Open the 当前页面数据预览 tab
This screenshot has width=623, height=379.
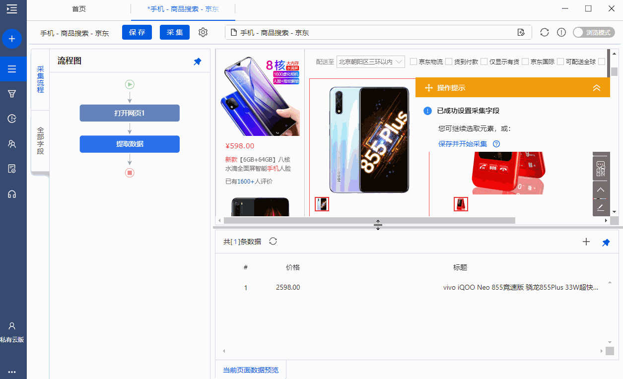coord(251,370)
